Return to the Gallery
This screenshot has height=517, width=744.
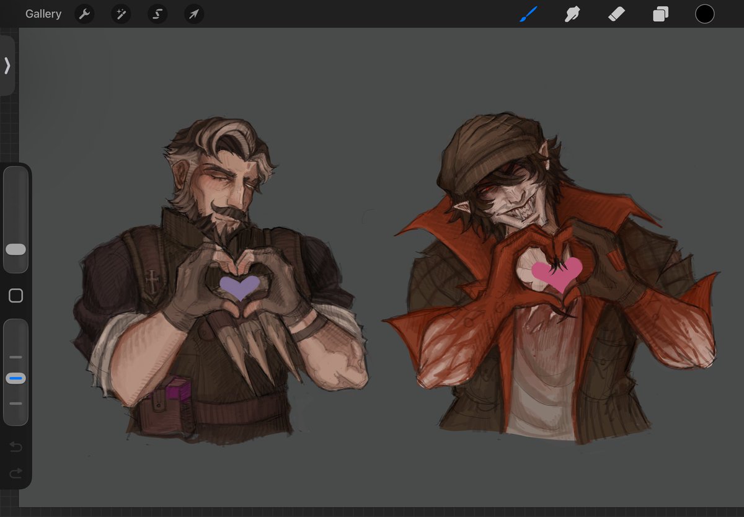click(43, 14)
